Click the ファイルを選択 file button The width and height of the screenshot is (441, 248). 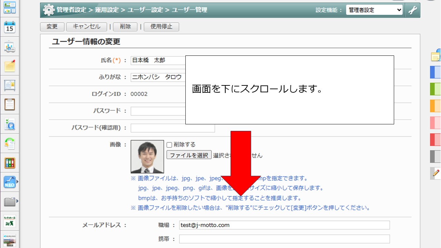point(189,155)
